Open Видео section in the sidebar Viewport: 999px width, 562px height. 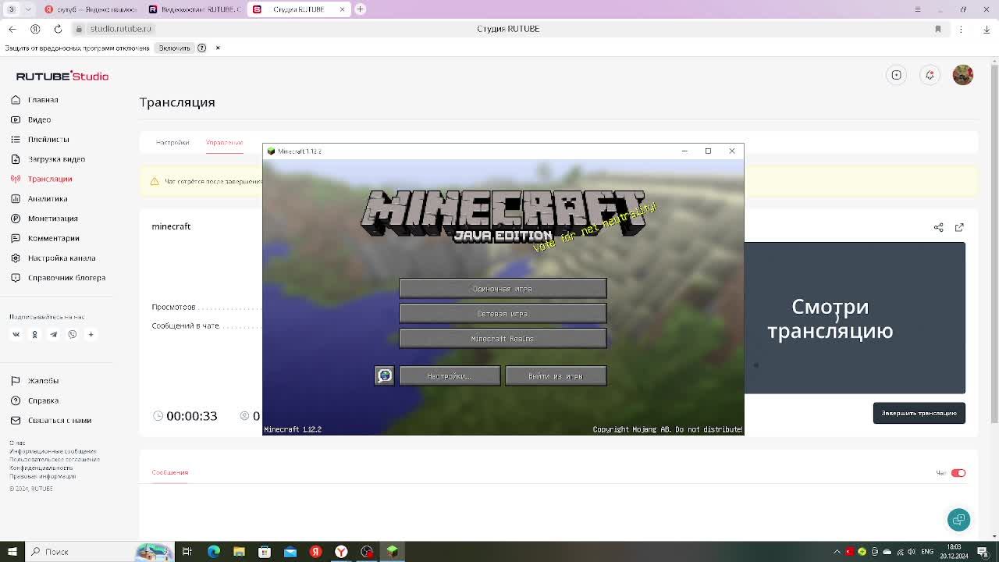pos(31,119)
